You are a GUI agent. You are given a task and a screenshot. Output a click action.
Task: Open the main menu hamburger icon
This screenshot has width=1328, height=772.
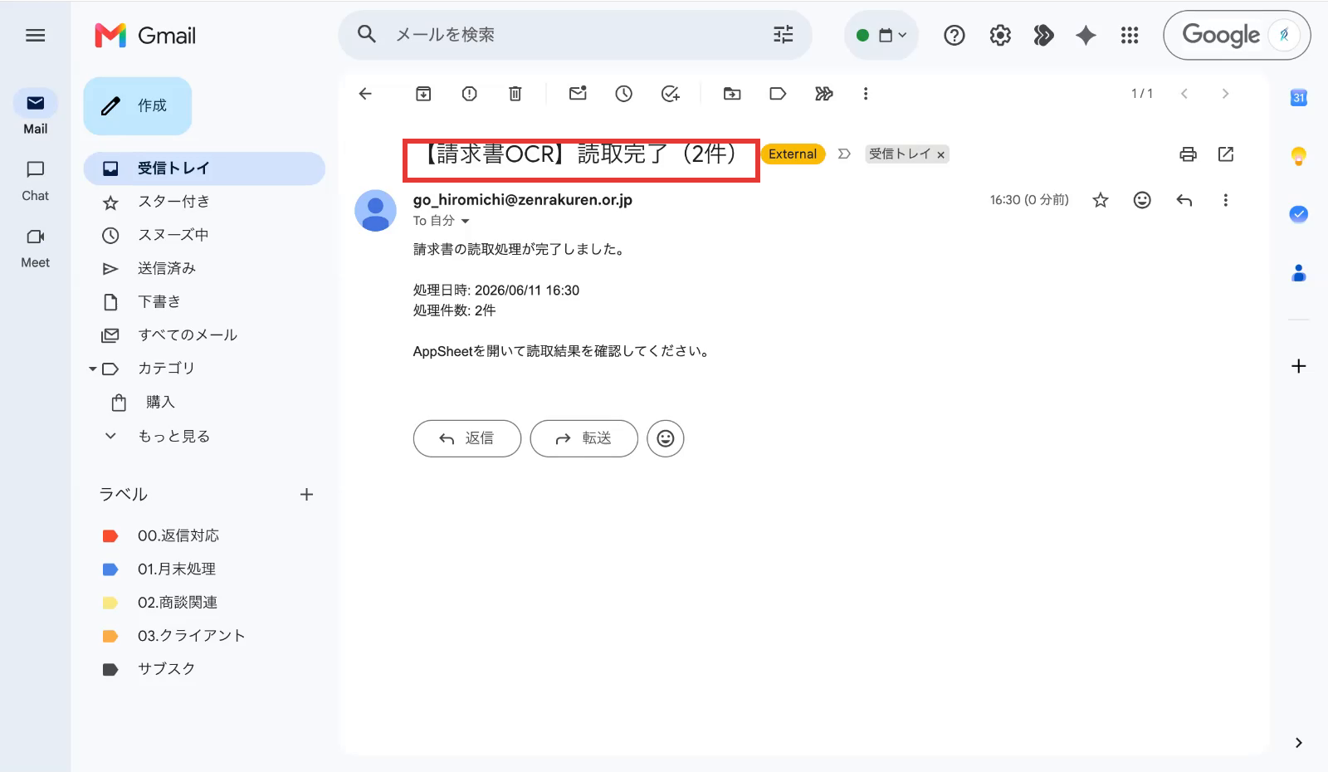(35, 35)
